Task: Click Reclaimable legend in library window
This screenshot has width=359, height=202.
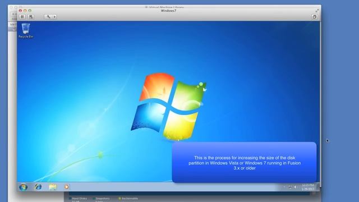Action: (128, 198)
